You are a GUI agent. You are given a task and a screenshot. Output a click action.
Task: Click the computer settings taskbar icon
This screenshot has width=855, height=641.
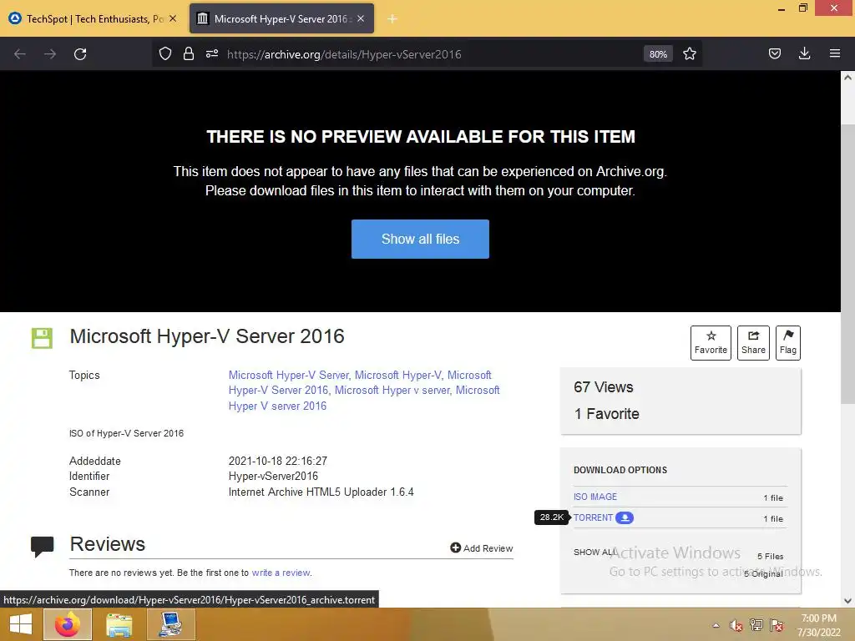(x=170, y=624)
